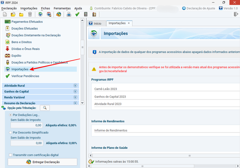Click the Pagamentos Efetuados card icon

click(8, 21)
